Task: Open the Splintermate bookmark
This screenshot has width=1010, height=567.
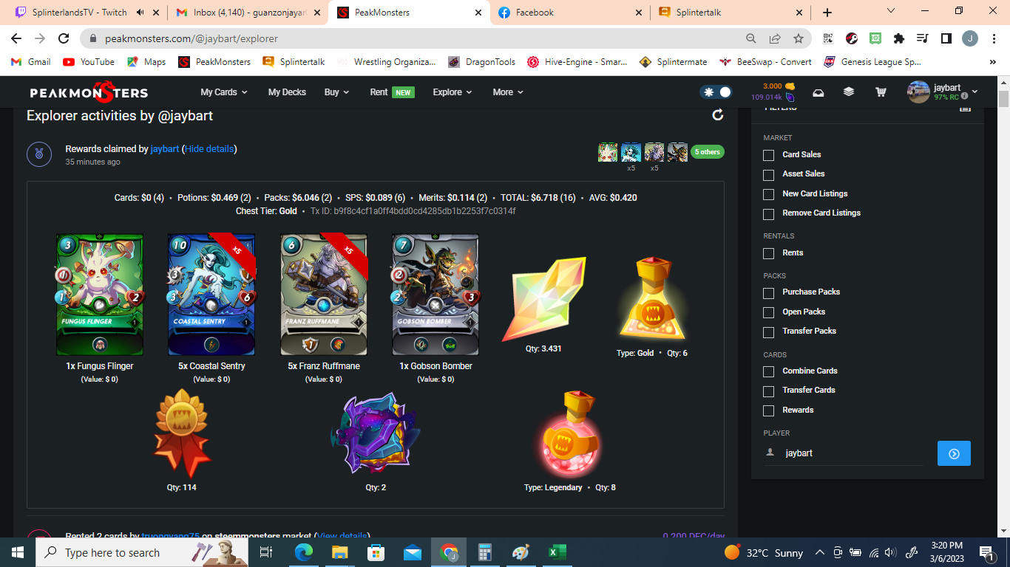Action: click(x=673, y=62)
